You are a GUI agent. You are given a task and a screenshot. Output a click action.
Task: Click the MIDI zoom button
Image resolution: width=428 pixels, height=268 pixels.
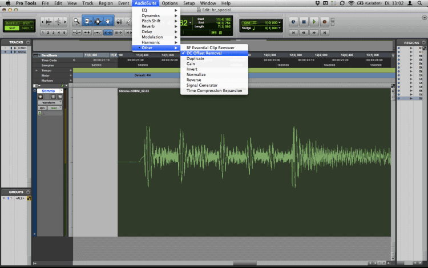(58, 22)
